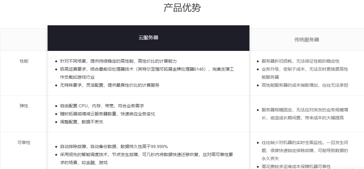Click bullet 往往缺少对机器的实时全面监控
The image size is (364, 169).
coord(305,151)
